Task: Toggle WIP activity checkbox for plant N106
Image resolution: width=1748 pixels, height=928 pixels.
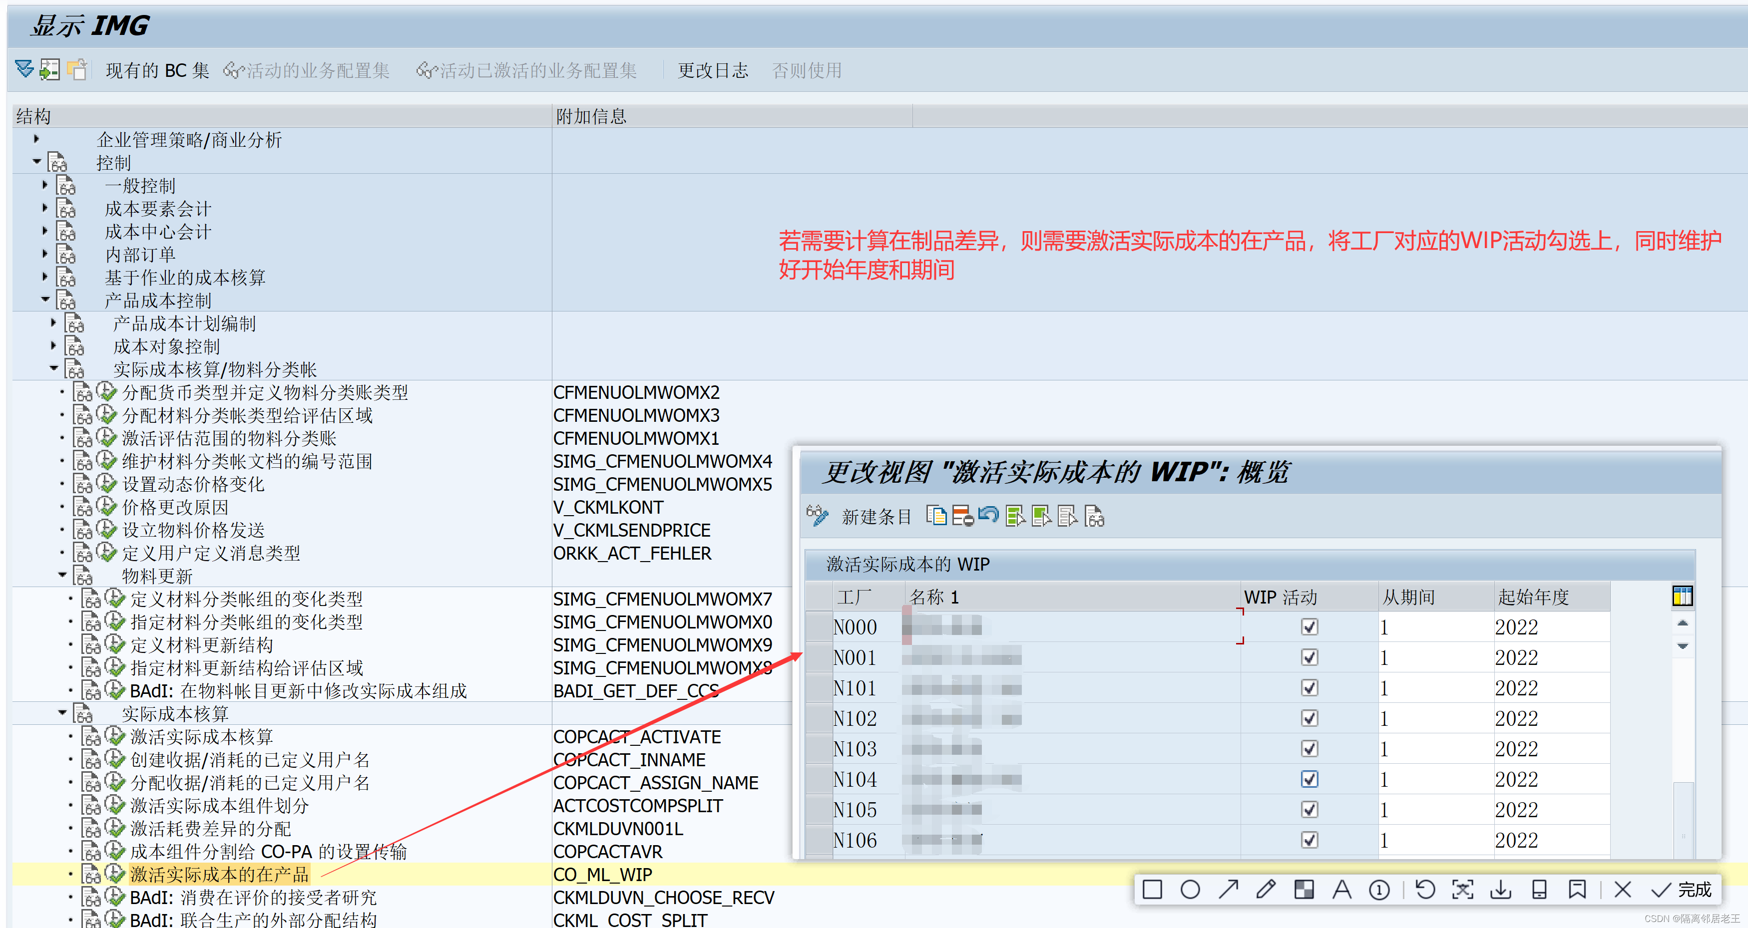Action: point(1309,840)
